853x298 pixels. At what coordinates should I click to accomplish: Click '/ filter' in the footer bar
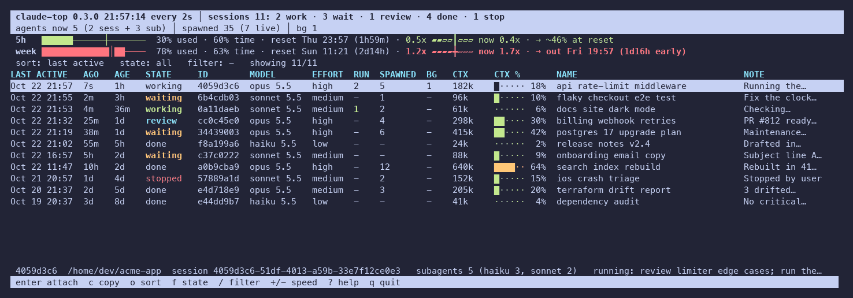point(239,282)
